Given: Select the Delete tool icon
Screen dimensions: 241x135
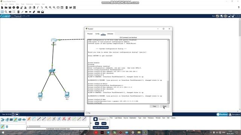Looking at the screenshot, I should coord(10,12).
